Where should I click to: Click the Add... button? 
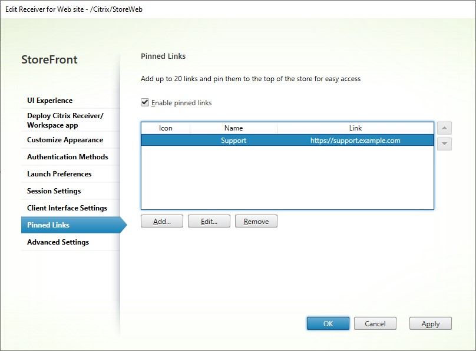(x=162, y=221)
